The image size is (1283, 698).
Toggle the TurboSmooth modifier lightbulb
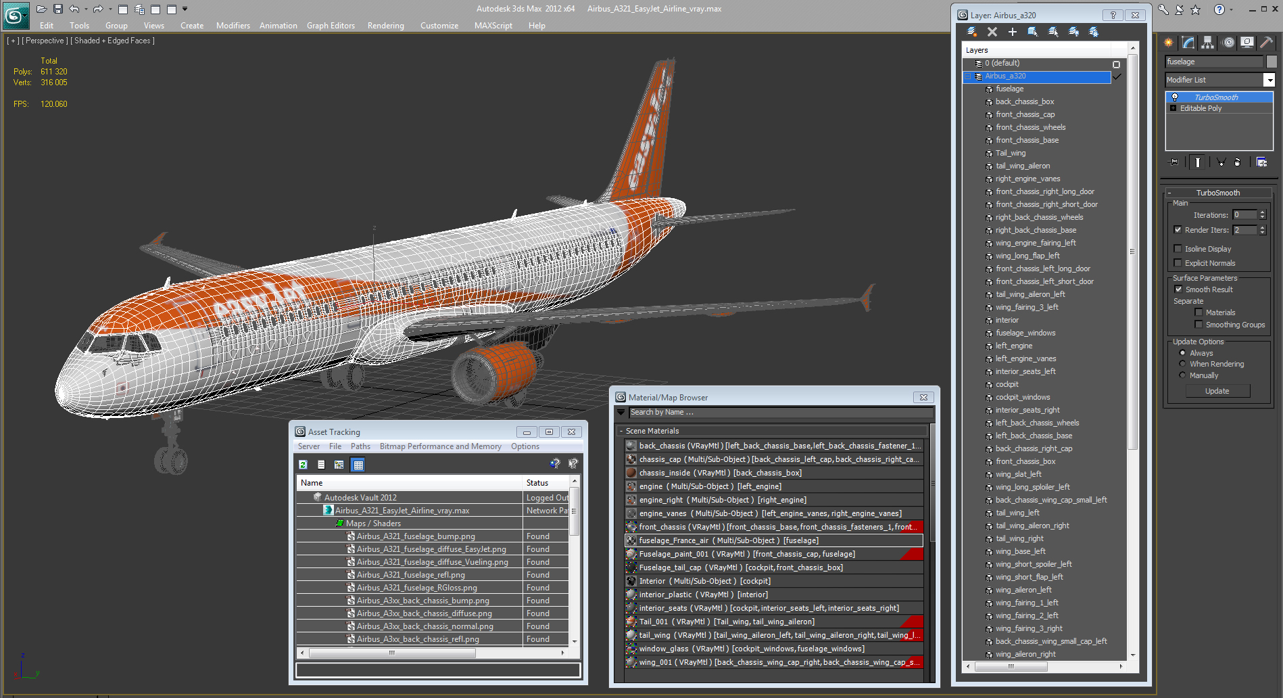(1175, 97)
